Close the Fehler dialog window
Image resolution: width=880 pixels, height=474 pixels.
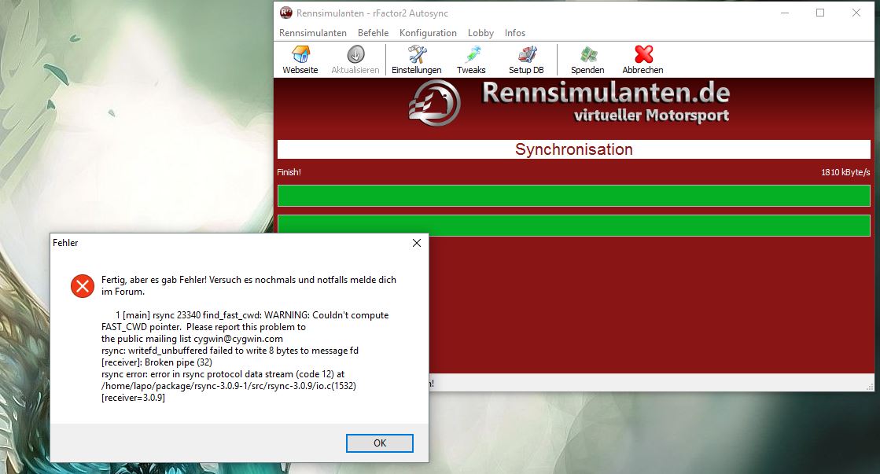[417, 244]
